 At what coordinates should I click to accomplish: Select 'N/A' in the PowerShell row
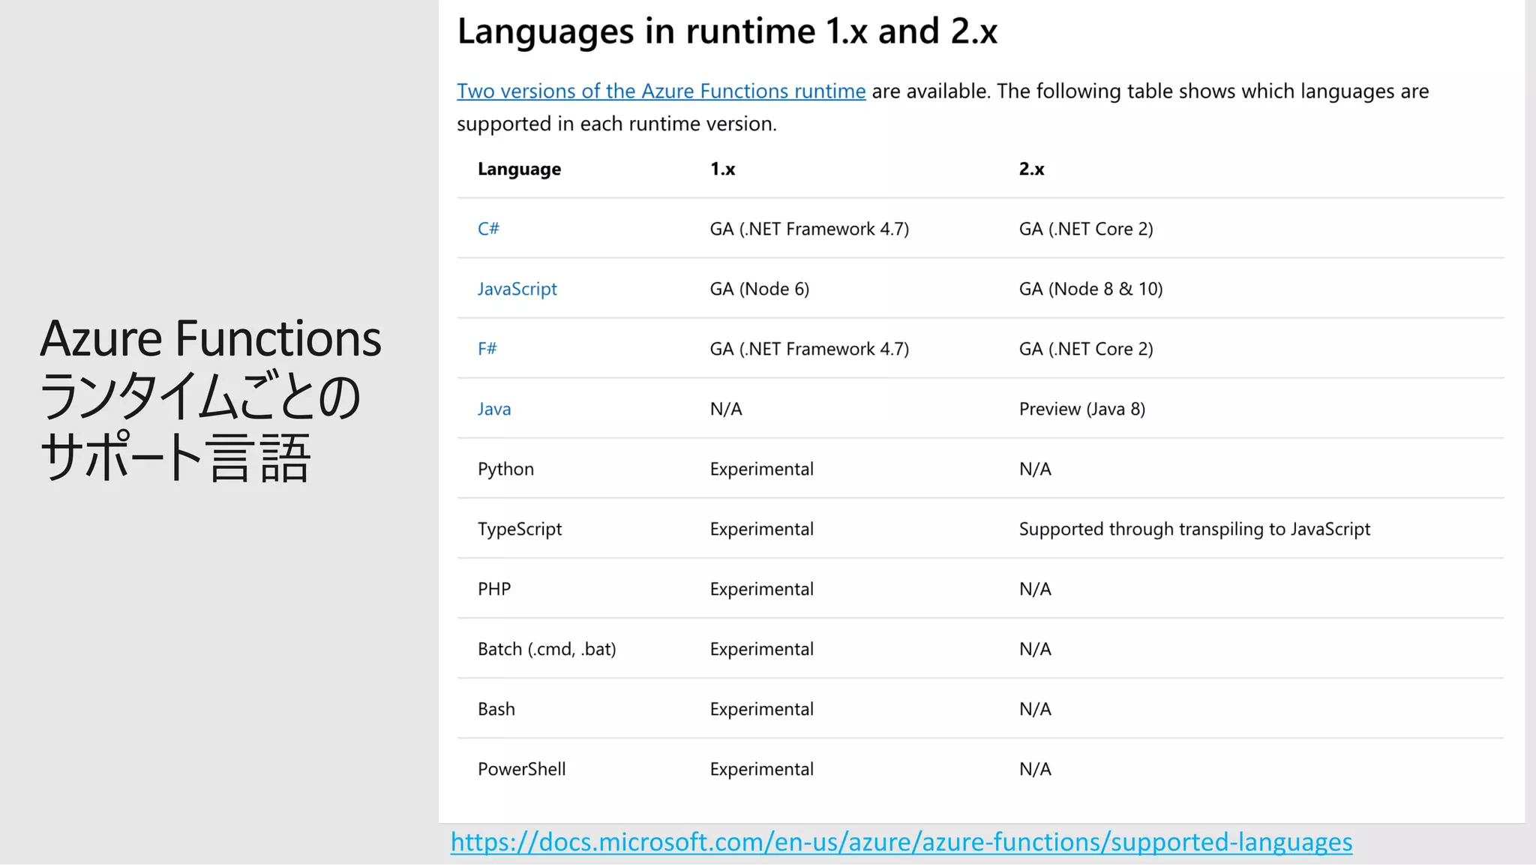pos(1035,769)
